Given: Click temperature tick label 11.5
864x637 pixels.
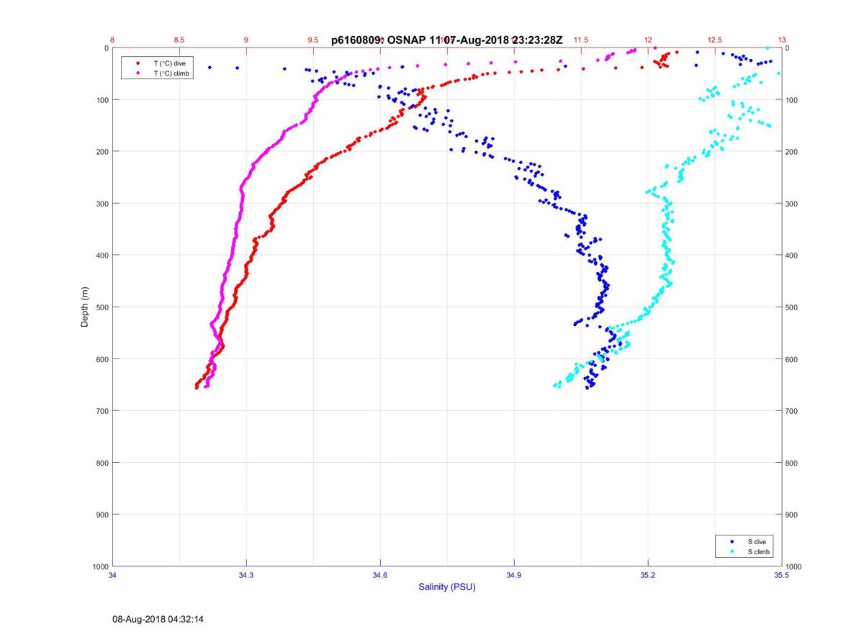Looking at the screenshot, I should (581, 40).
